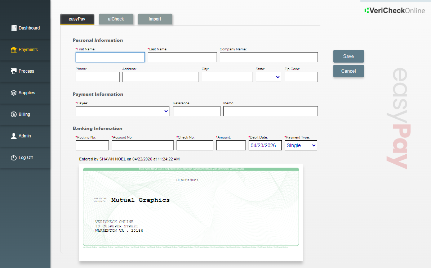The height and width of the screenshot is (268, 431).
Task: Click the Dashboard icon in sidebar
Action: (x=13, y=28)
